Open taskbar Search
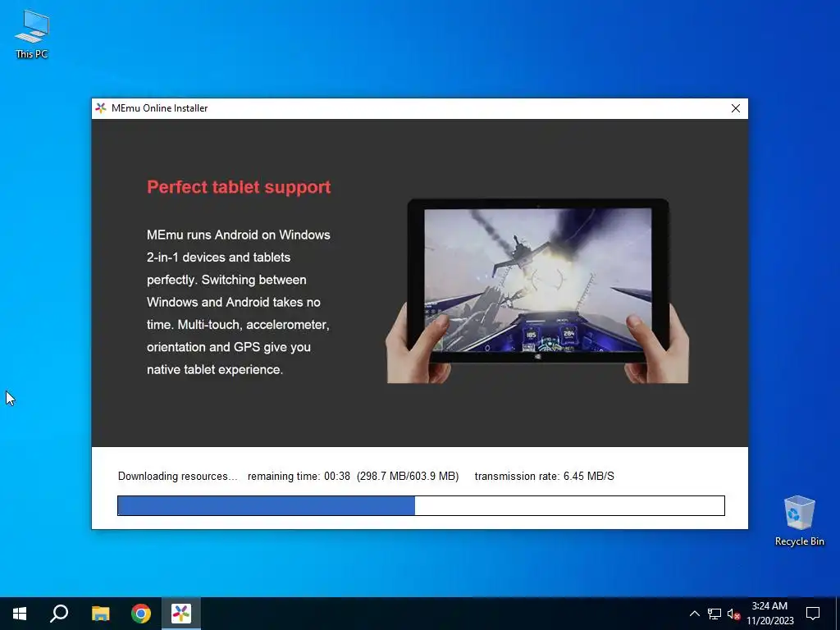This screenshot has width=840, height=630. coord(59,614)
